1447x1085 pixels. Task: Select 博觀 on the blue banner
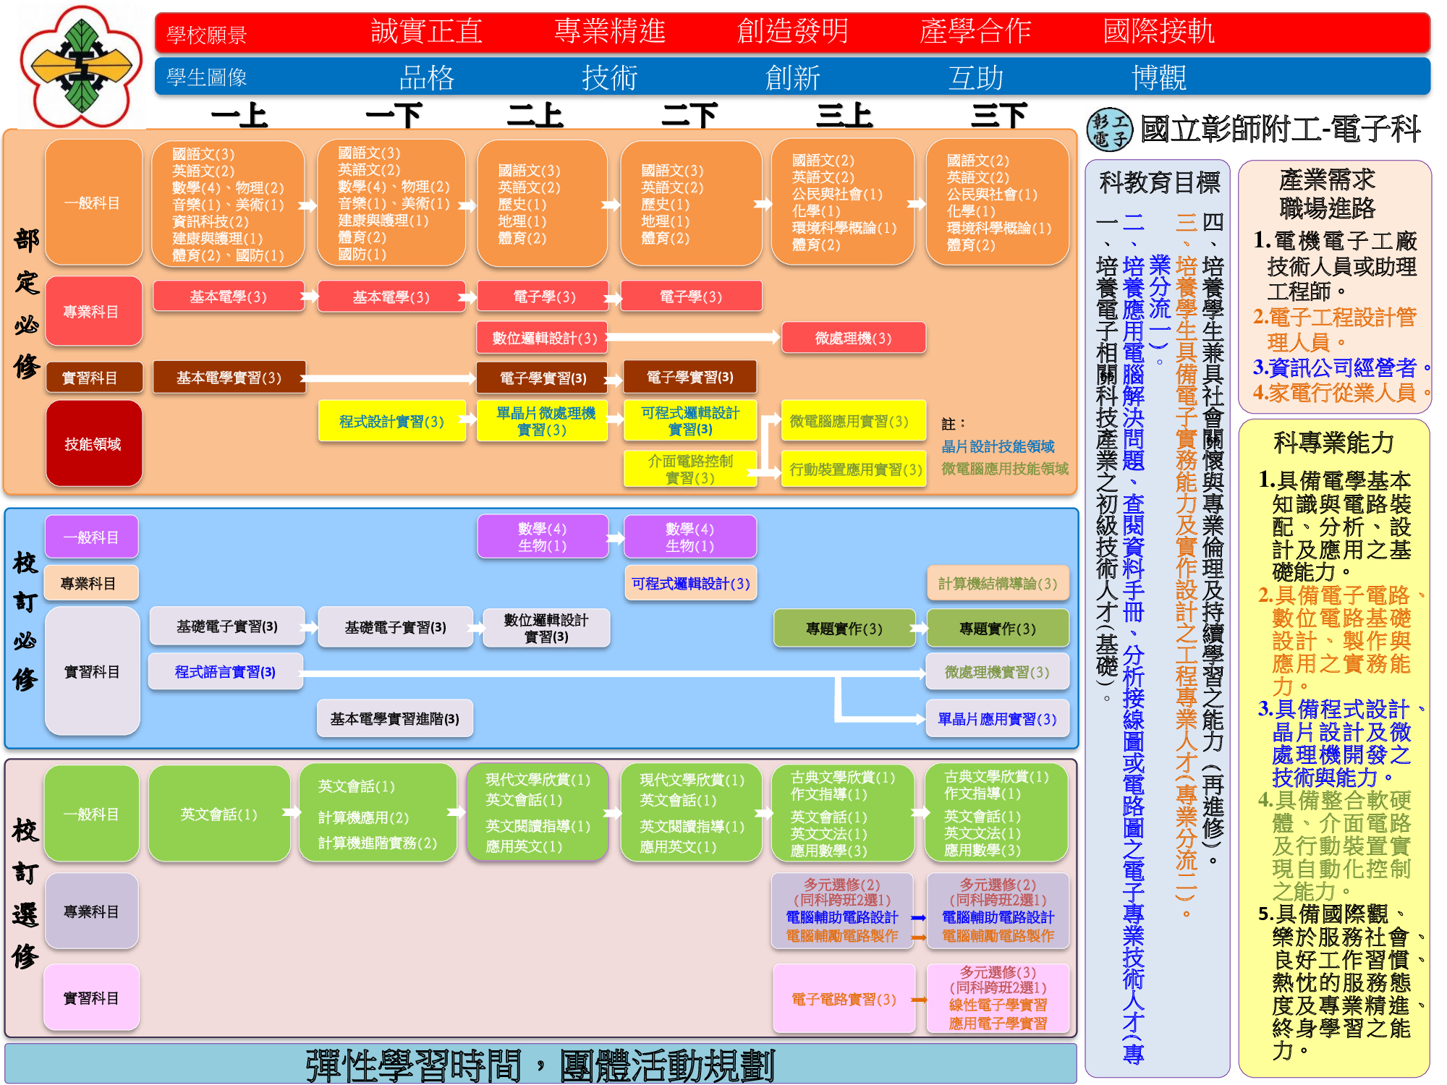coord(1158,77)
